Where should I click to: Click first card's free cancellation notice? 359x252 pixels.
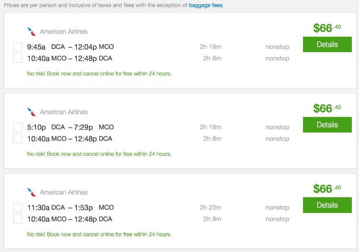click(x=99, y=74)
